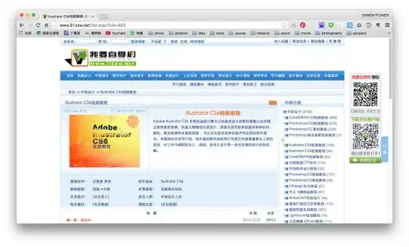Open the photo bookmarks folder
Image resolution: width=409 pixels, height=247 pixels.
[x=156, y=33]
